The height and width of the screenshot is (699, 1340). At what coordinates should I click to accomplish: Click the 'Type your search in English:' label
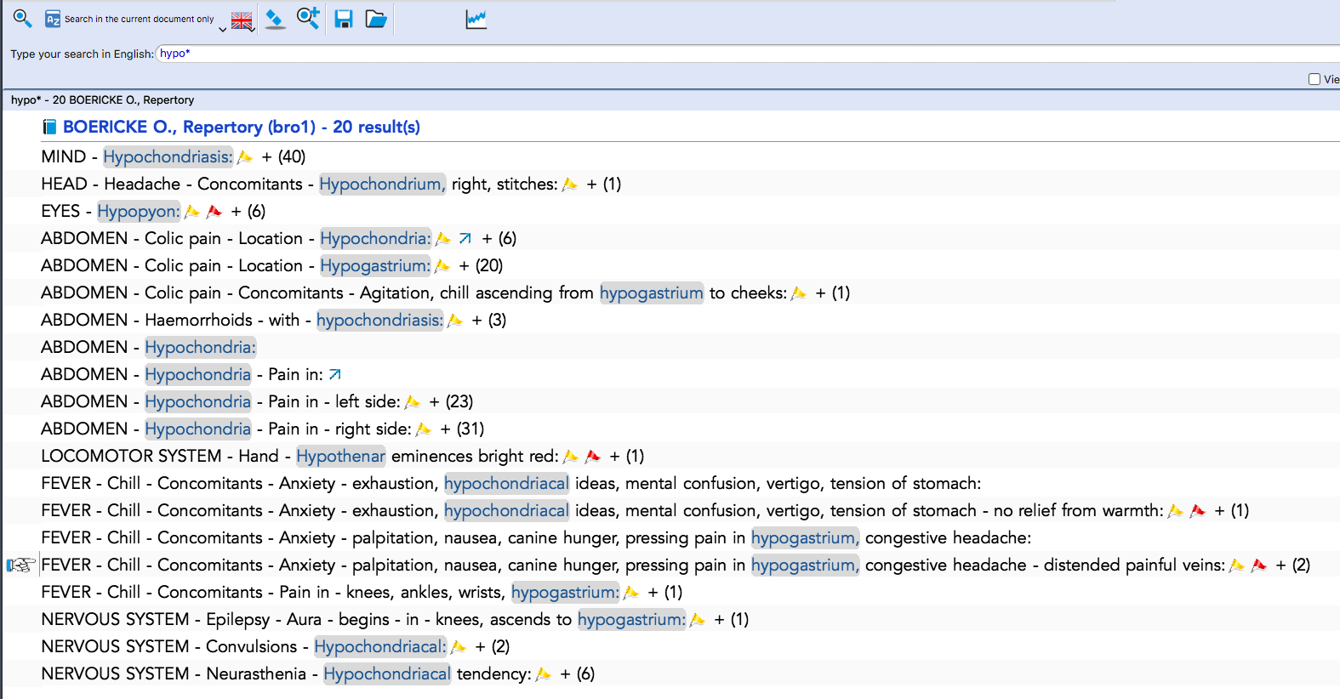[82, 54]
